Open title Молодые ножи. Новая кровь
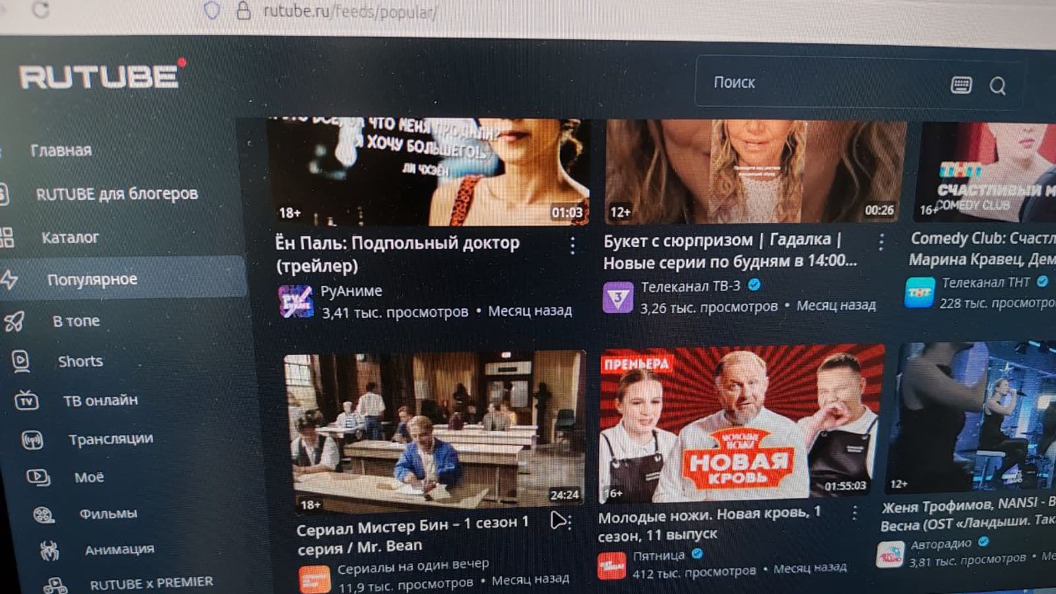 pos(709,523)
